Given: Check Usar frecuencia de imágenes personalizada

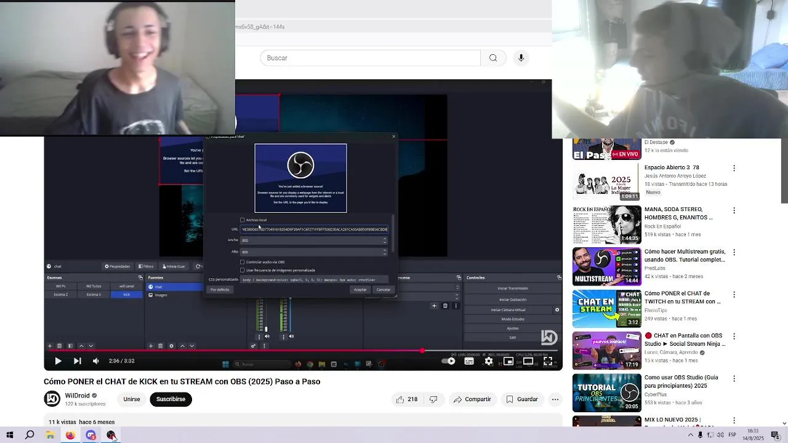Looking at the screenshot, I should click(242, 270).
